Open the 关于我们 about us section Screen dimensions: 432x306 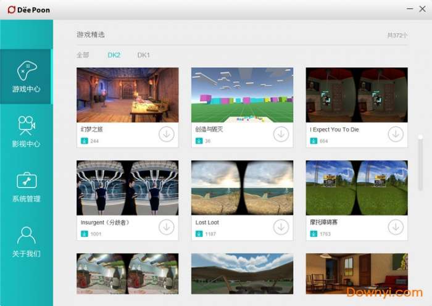tap(26, 242)
